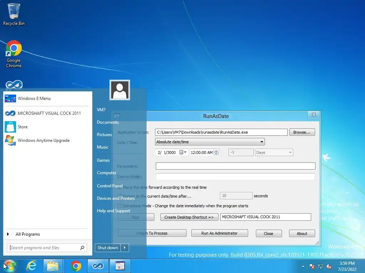Click the Close button in RunAsDate

[269, 234]
